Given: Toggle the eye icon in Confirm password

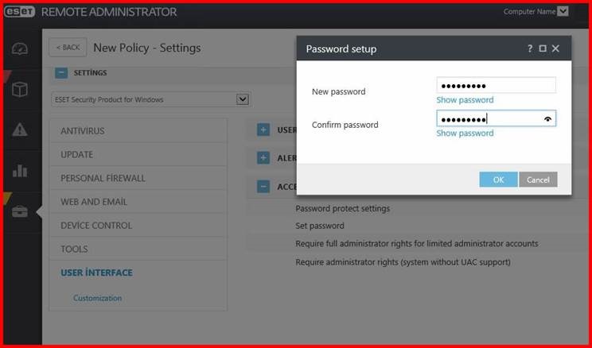Looking at the screenshot, I should click(x=547, y=119).
